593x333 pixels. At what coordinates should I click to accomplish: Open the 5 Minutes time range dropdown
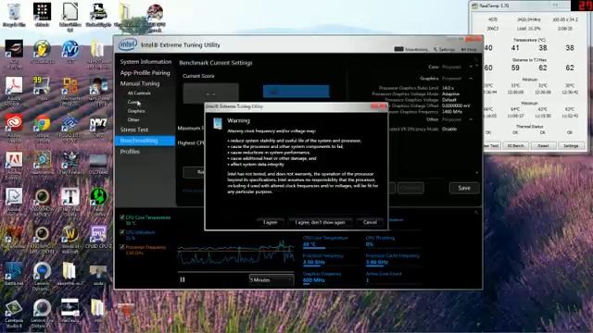271,279
